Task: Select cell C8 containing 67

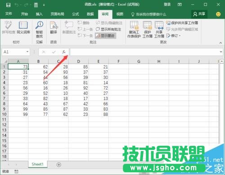Action: [58, 104]
